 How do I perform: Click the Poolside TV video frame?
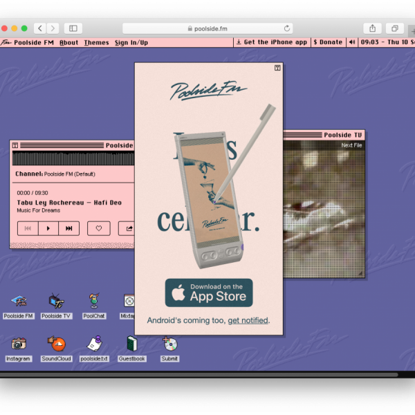click(x=324, y=209)
